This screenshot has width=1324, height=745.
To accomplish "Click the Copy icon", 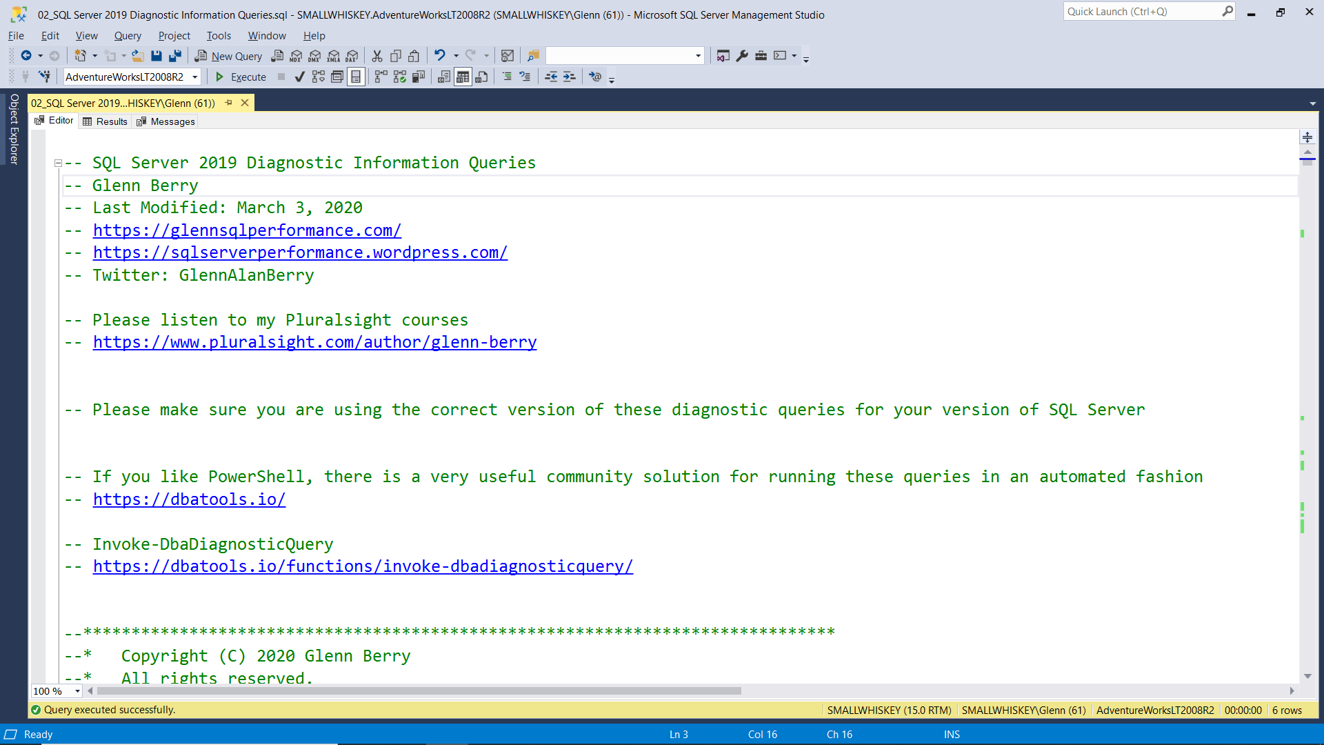I will coord(396,56).
